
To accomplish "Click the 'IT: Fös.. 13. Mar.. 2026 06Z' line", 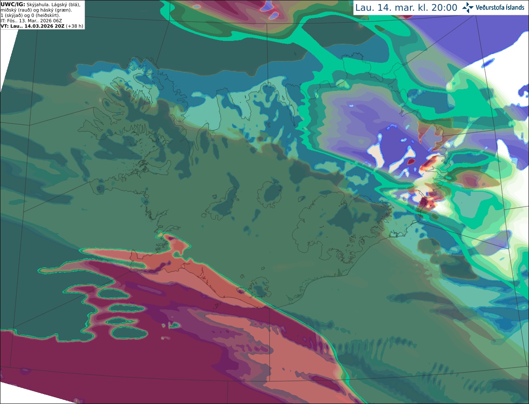I will (31, 21).
